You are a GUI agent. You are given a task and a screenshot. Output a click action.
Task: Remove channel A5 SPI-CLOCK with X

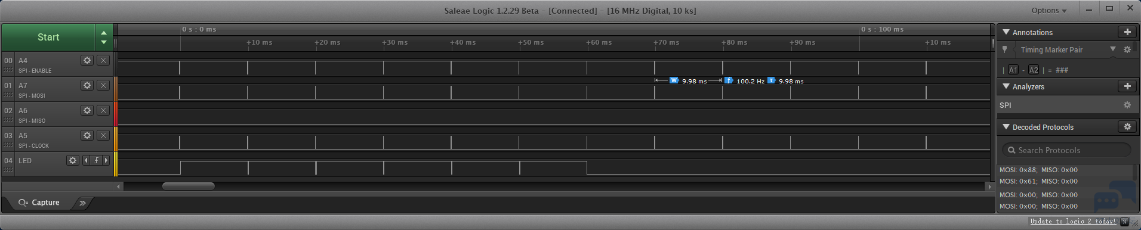pos(103,135)
